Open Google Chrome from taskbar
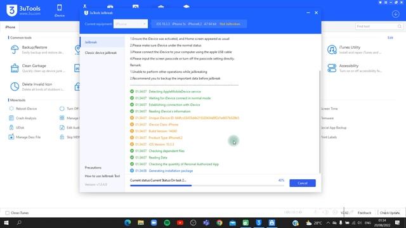406x228 pixels. [x=219, y=222]
